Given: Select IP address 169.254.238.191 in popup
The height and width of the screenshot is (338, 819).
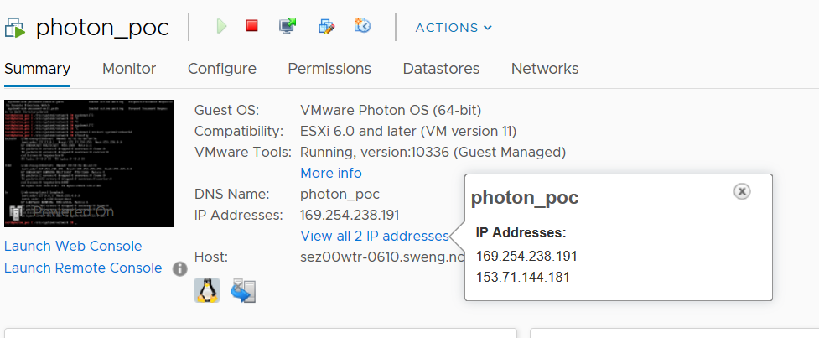Looking at the screenshot, I should click(527, 257).
